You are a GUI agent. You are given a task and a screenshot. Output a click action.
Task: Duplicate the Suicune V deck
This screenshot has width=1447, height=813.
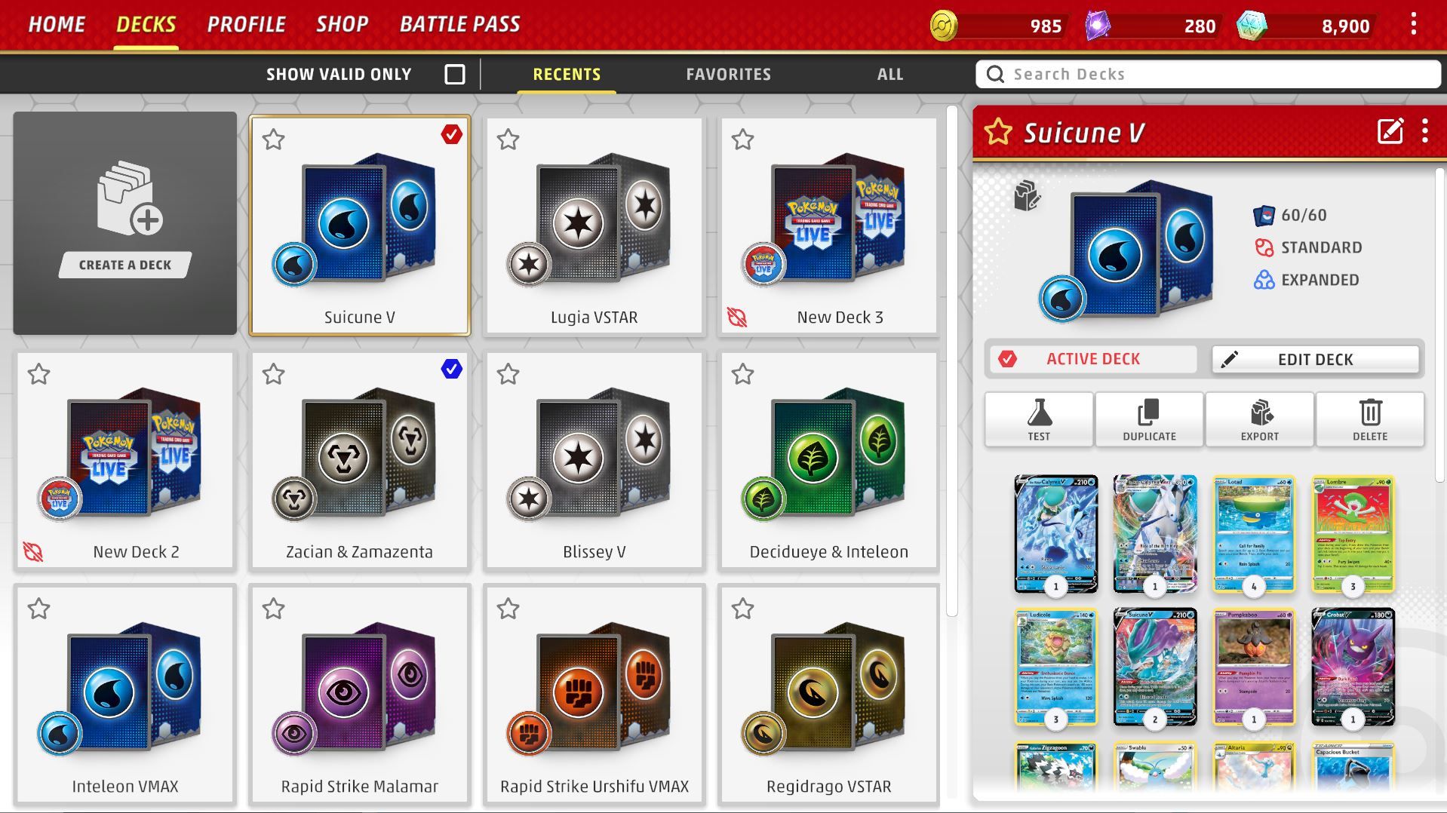click(1149, 419)
